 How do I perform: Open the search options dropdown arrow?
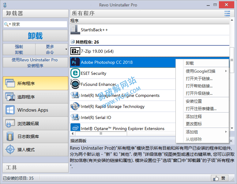click(10, 24)
